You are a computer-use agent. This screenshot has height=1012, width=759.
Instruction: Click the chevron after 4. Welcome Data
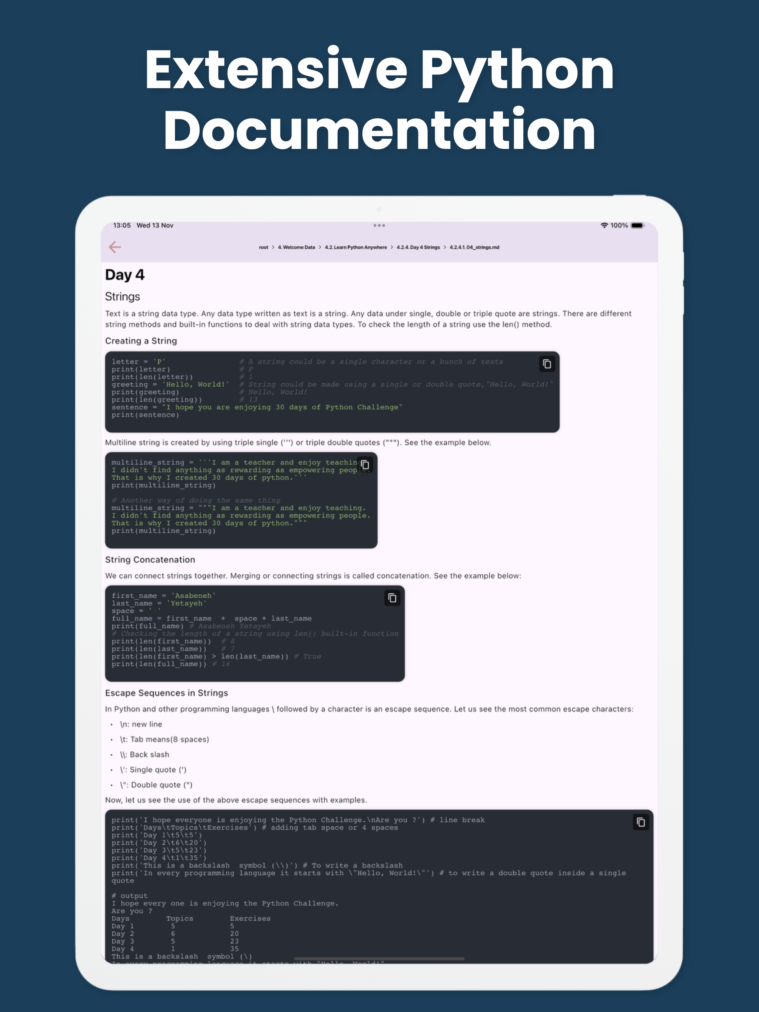pos(320,247)
